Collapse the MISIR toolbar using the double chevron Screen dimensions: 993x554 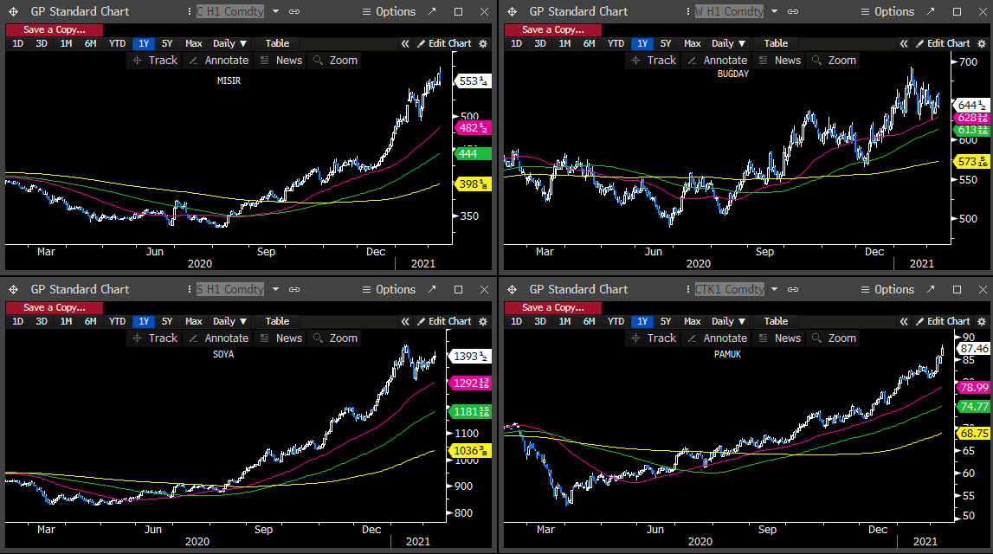pos(405,43)
